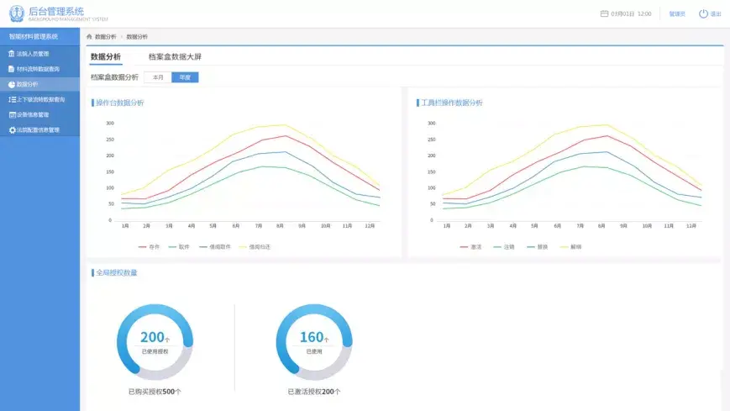Click the bank icon in sidebar
The height and width of the screenshot is (411, 730).
pos(11,54)
